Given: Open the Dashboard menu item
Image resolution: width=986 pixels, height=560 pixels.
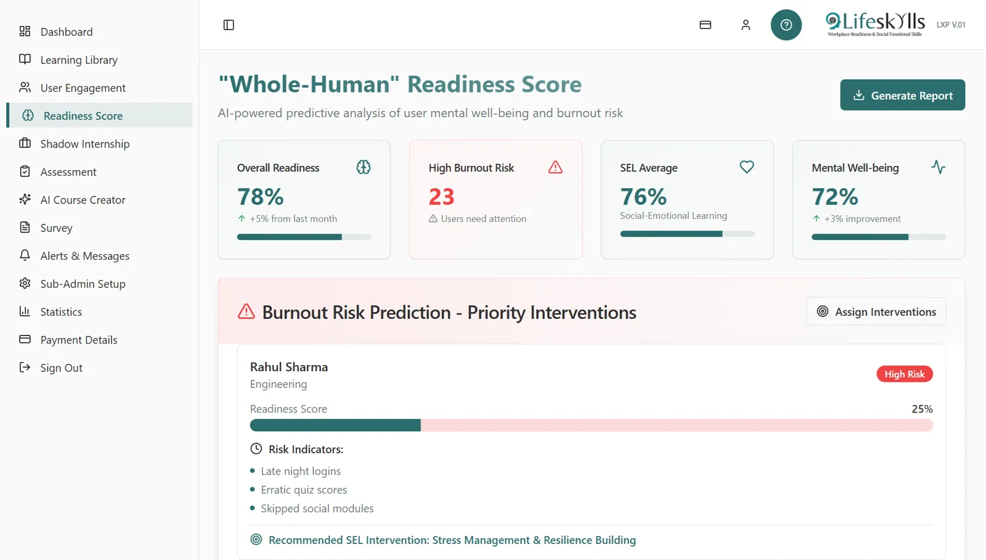Looking at the screenshot, I should pos(99,31).
